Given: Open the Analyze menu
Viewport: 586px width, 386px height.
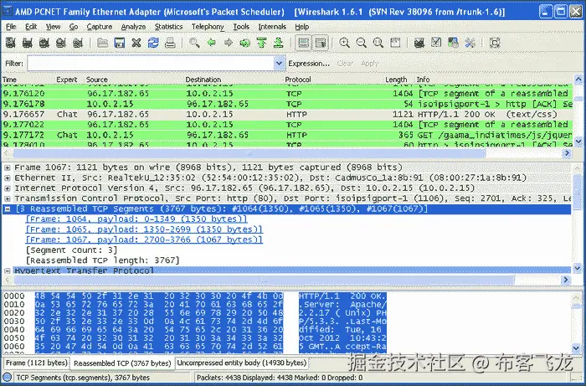Looking at the screenshot, I should click(133, 27).
